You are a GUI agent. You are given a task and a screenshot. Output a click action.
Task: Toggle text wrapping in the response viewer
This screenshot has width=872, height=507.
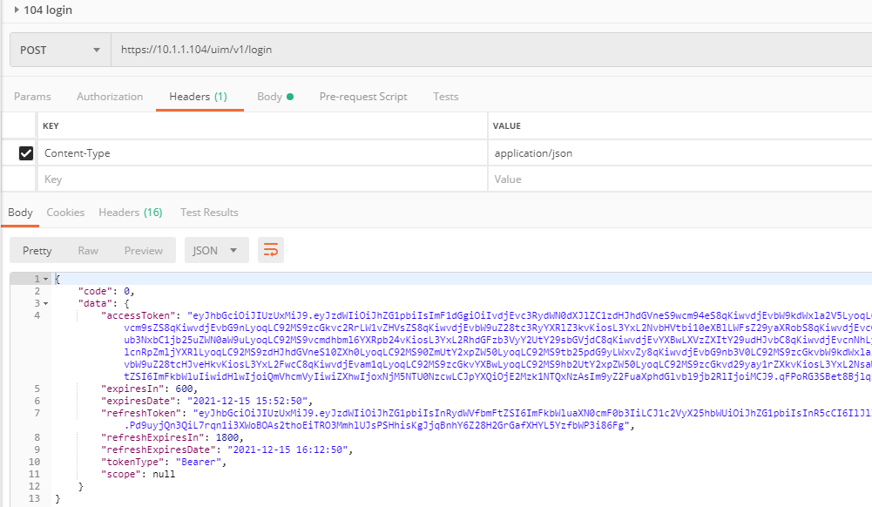[270, 250]
